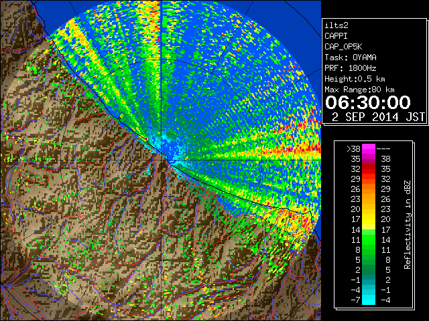Pick the purple 35–38 dBZ legend band
Screen dimensions: 429x321
[x=369, y=159]
